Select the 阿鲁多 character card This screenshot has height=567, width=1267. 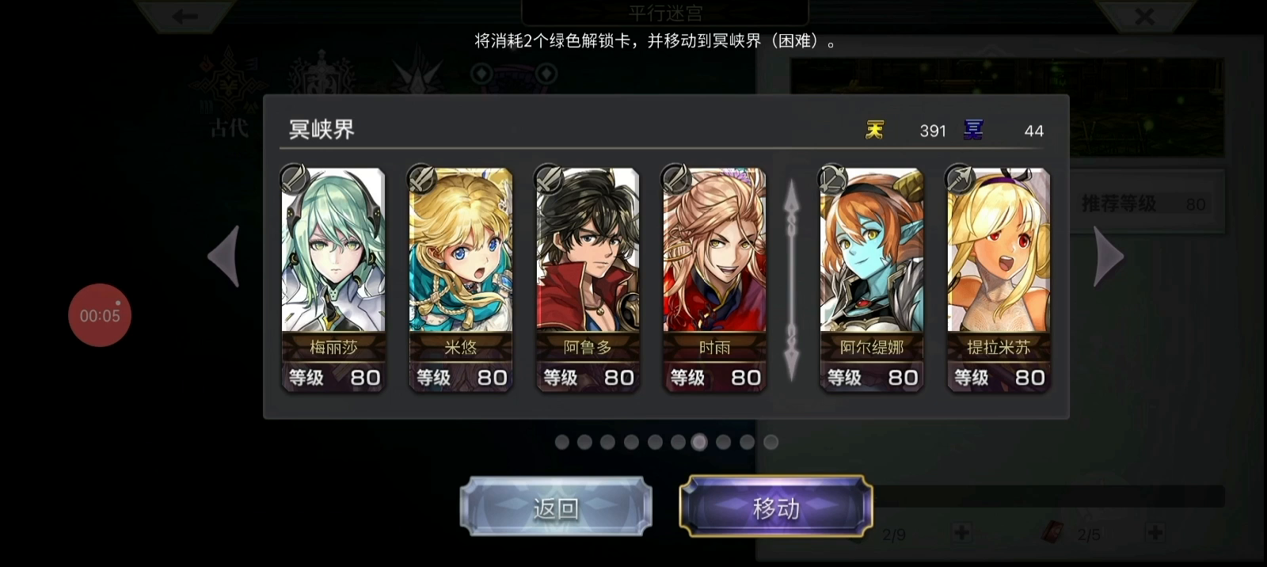[587, 280]
